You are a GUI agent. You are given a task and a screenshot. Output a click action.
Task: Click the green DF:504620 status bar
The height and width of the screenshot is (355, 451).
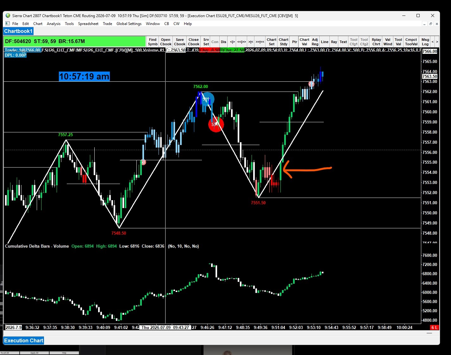(74, 41)
